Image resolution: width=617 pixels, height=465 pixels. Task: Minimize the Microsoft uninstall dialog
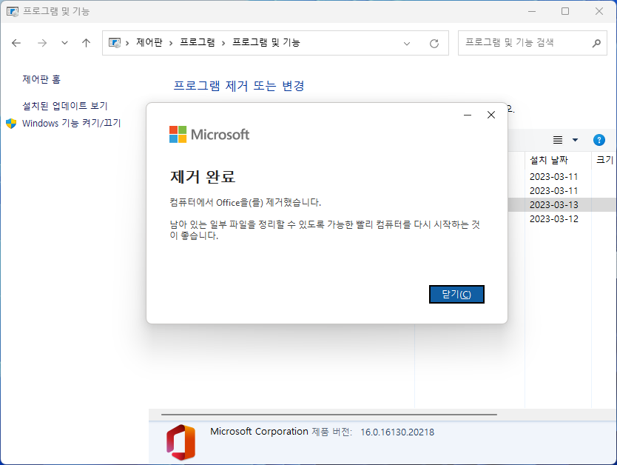tap(468, 115)
